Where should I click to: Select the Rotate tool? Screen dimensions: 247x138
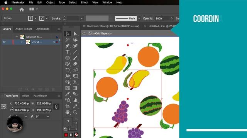coord(68,70)
